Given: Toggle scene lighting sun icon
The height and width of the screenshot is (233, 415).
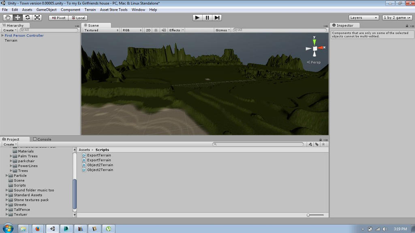Looking at the screenshot, I should pyautogui.click(x=156, y=30).
